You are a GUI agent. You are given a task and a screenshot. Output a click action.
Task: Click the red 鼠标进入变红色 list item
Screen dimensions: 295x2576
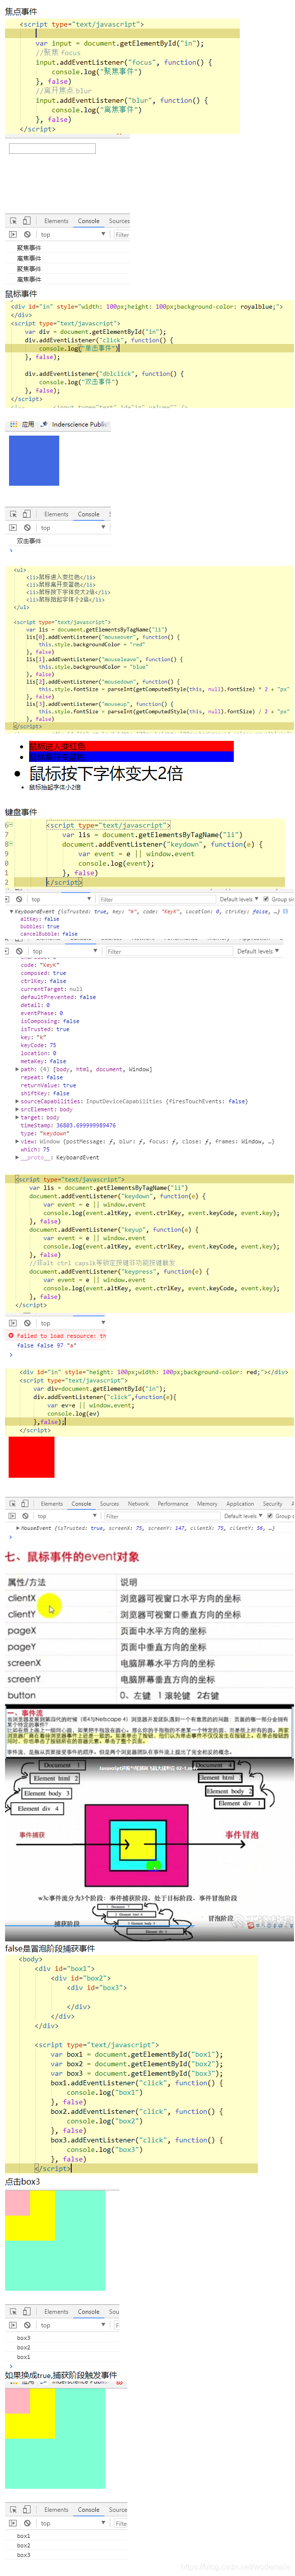pyautogui.click(x=130, y=746)
